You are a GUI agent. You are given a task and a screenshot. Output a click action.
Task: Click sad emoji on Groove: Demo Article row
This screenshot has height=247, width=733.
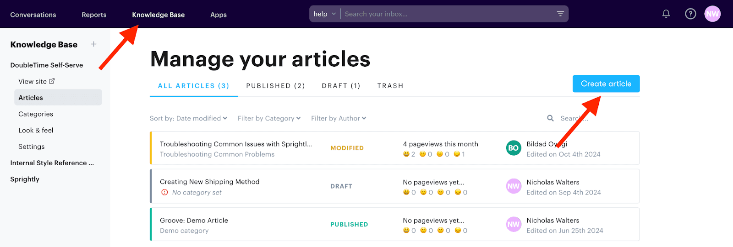458,231
